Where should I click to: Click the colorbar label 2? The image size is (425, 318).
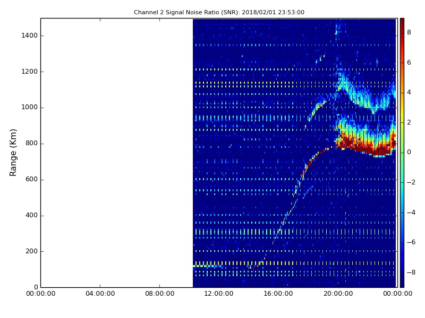tap(409, 122)
